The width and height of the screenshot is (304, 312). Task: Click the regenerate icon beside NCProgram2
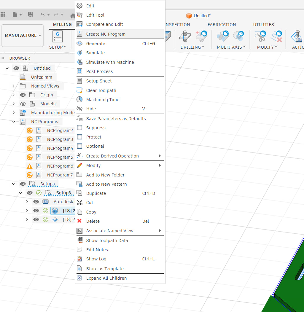pos(30,130)
